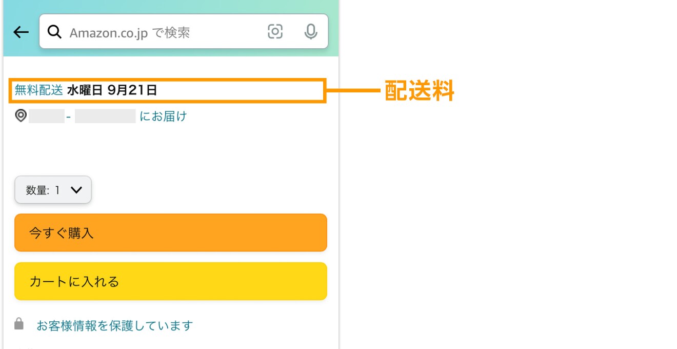This screenshot has width=677, height=349.
Task: Click the dash between the postal code boxes
Action: click(x=69, y=117)
